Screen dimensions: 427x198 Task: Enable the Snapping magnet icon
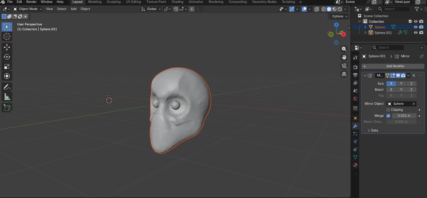[176, 9]
